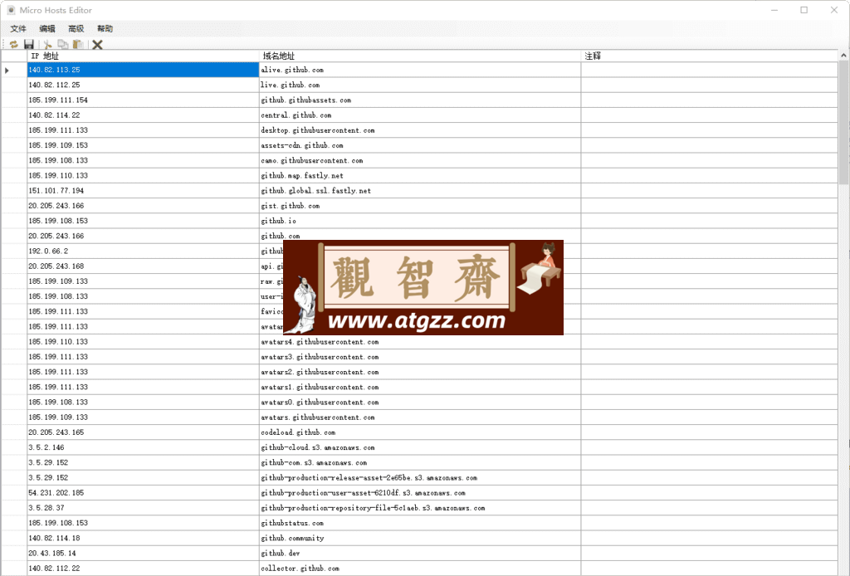This screenshot has width=850, height=576.
Task: Open the 编辑 menu
Action: click(47, 29)
